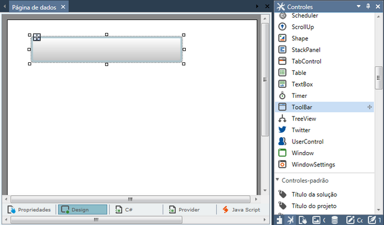Select the TreeView control icon
This screenshot has height=225, width=384.
(282, 118)
